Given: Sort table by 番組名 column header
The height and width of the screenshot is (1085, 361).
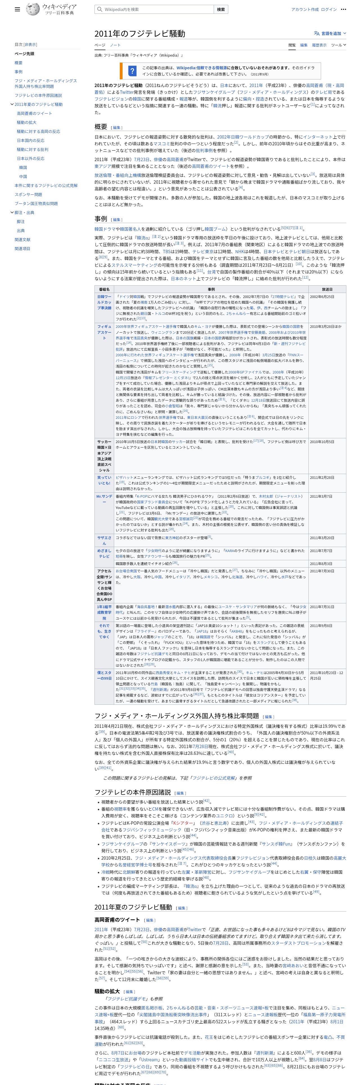Looking at the screenshot, I should pyautogui.click(x=104, y=289).
